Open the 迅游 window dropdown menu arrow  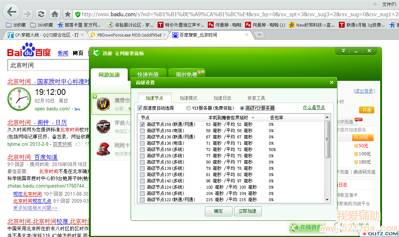point(343,51)
